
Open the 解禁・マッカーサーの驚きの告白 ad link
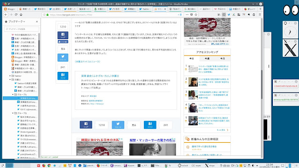tap(152, 140)
